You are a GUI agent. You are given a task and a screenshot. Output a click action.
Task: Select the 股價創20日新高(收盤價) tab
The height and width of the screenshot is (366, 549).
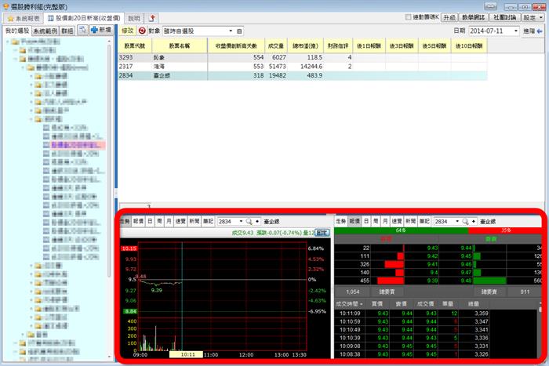click(x=84, y=18)
